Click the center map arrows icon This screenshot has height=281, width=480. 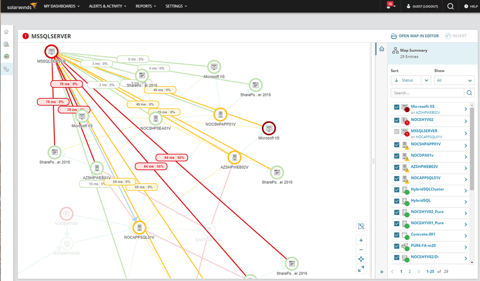[361, 259]
